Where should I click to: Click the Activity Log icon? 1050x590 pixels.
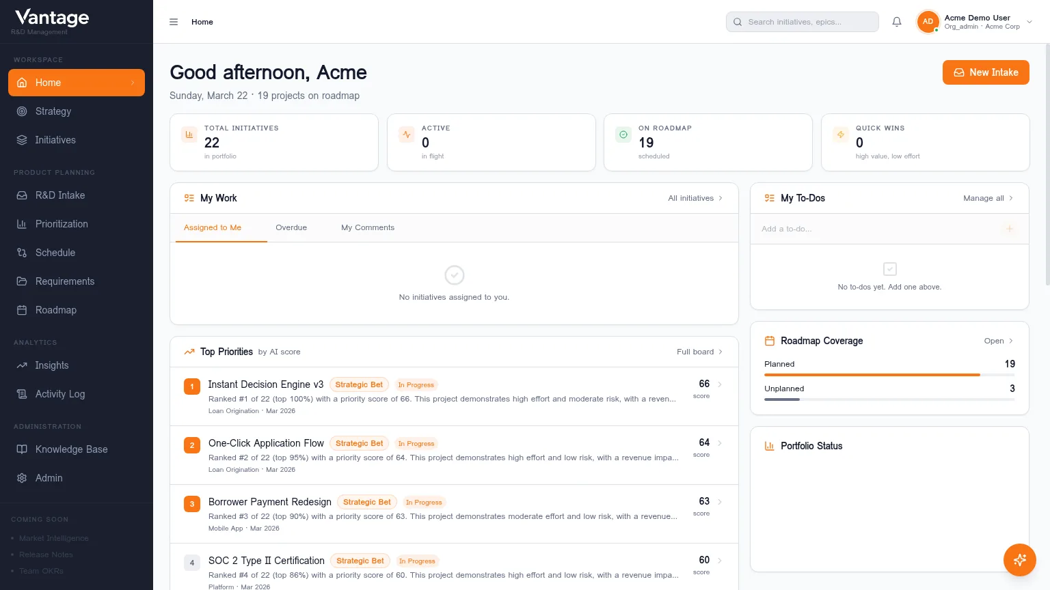(22, 394)
